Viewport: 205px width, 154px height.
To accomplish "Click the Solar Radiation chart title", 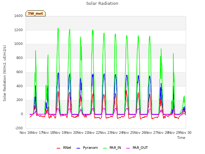I will pyautogui.click(x=102, y=4).
